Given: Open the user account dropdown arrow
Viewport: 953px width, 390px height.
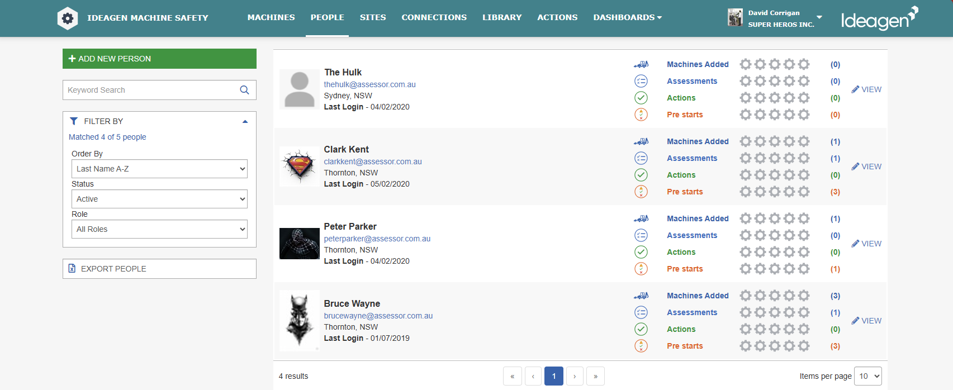Looking at the screenshot, I should coord(819,17).
